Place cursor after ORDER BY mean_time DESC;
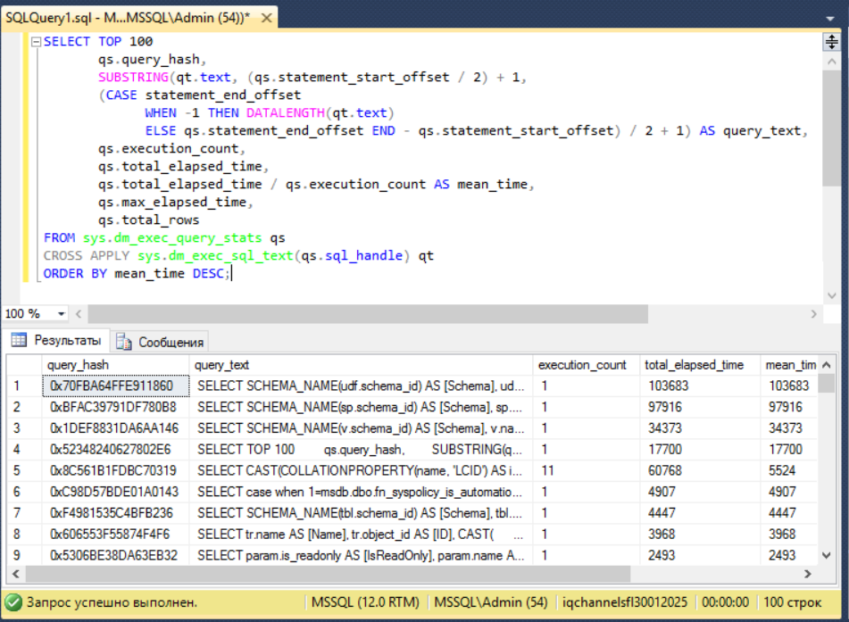 tap(230, 273)
